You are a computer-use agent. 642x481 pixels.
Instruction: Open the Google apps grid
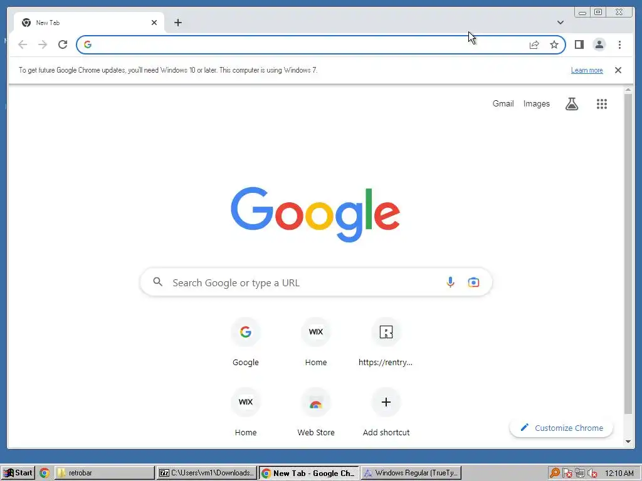[x=601, y=104]
